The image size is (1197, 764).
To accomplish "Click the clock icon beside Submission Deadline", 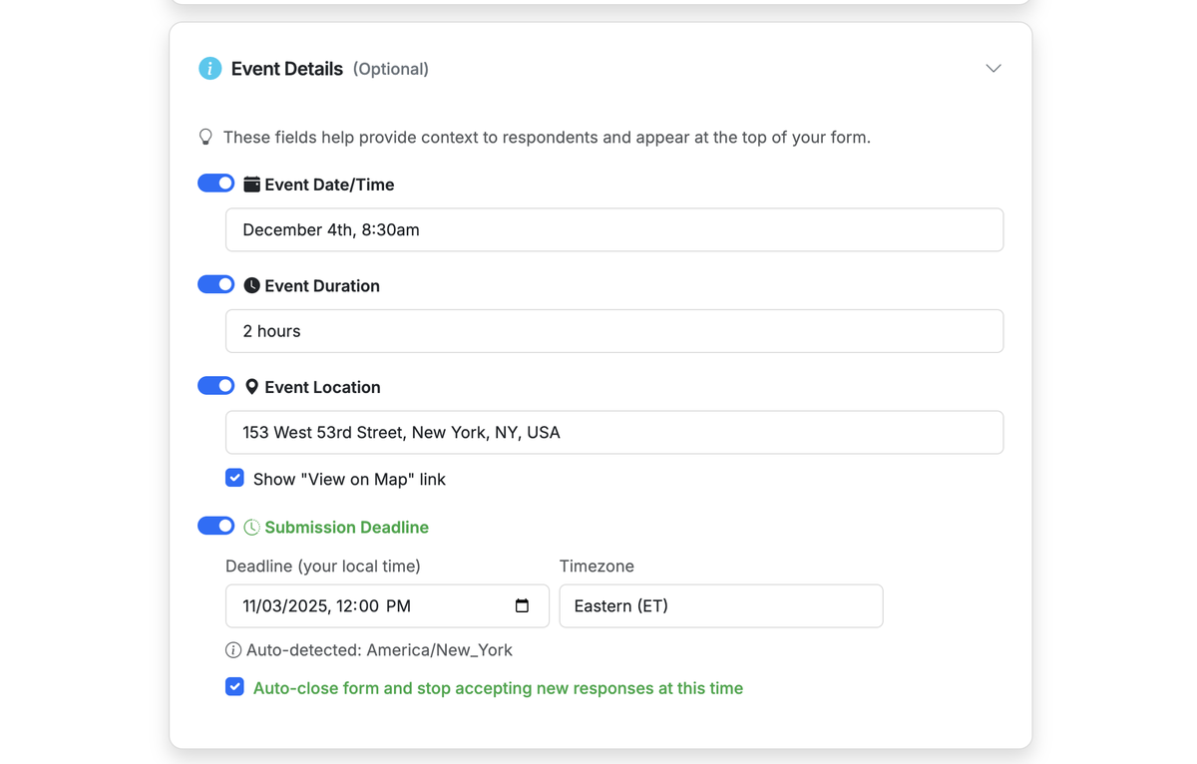I will click(x=251, y=527).
